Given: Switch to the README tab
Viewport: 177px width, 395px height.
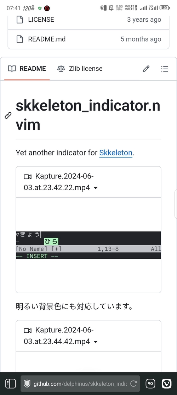Looking at the screenshot, I should (x=27, y=69).
